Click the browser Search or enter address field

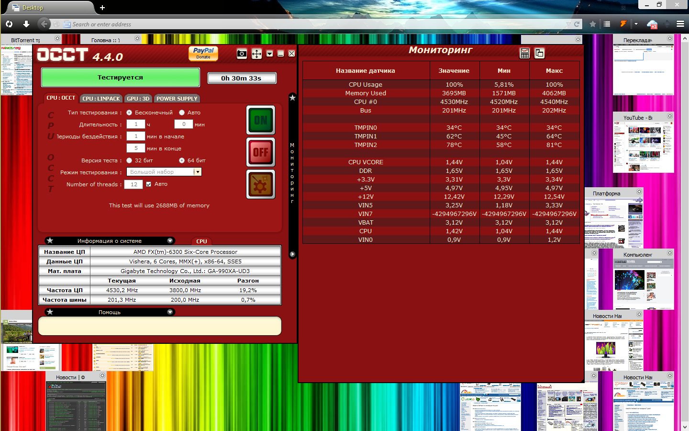pyautogui.click(x=316, y=24)
